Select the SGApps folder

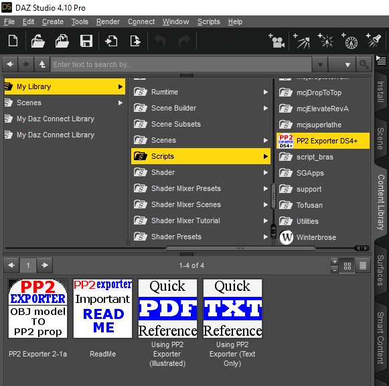pyautogui.click(x=323, y=173)
